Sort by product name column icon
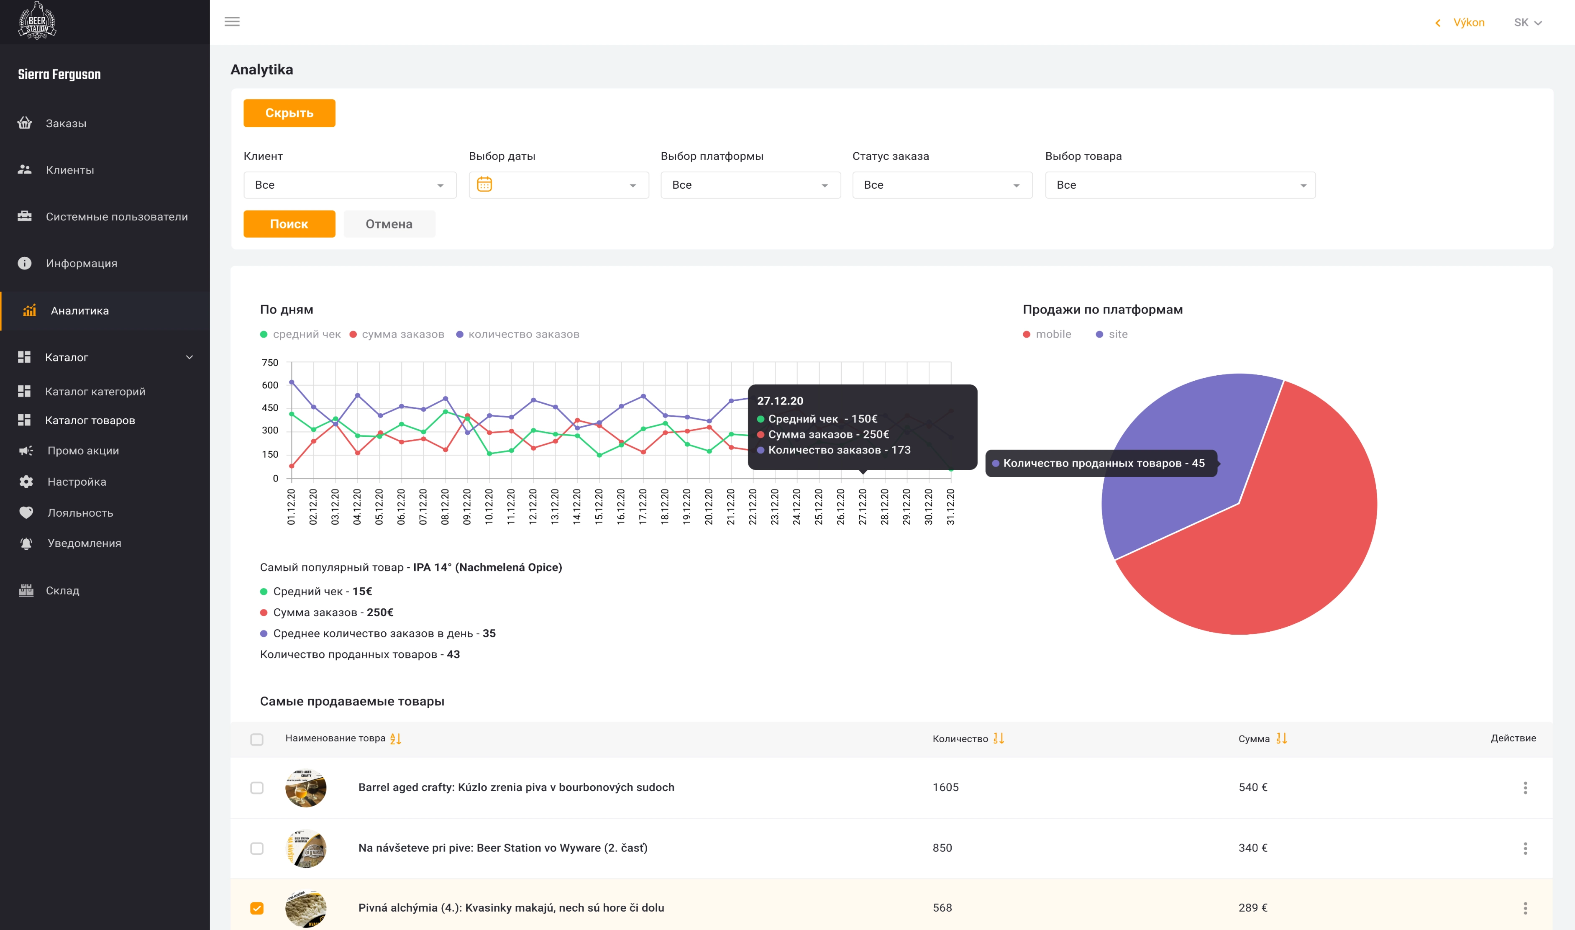 pos(395,739)
